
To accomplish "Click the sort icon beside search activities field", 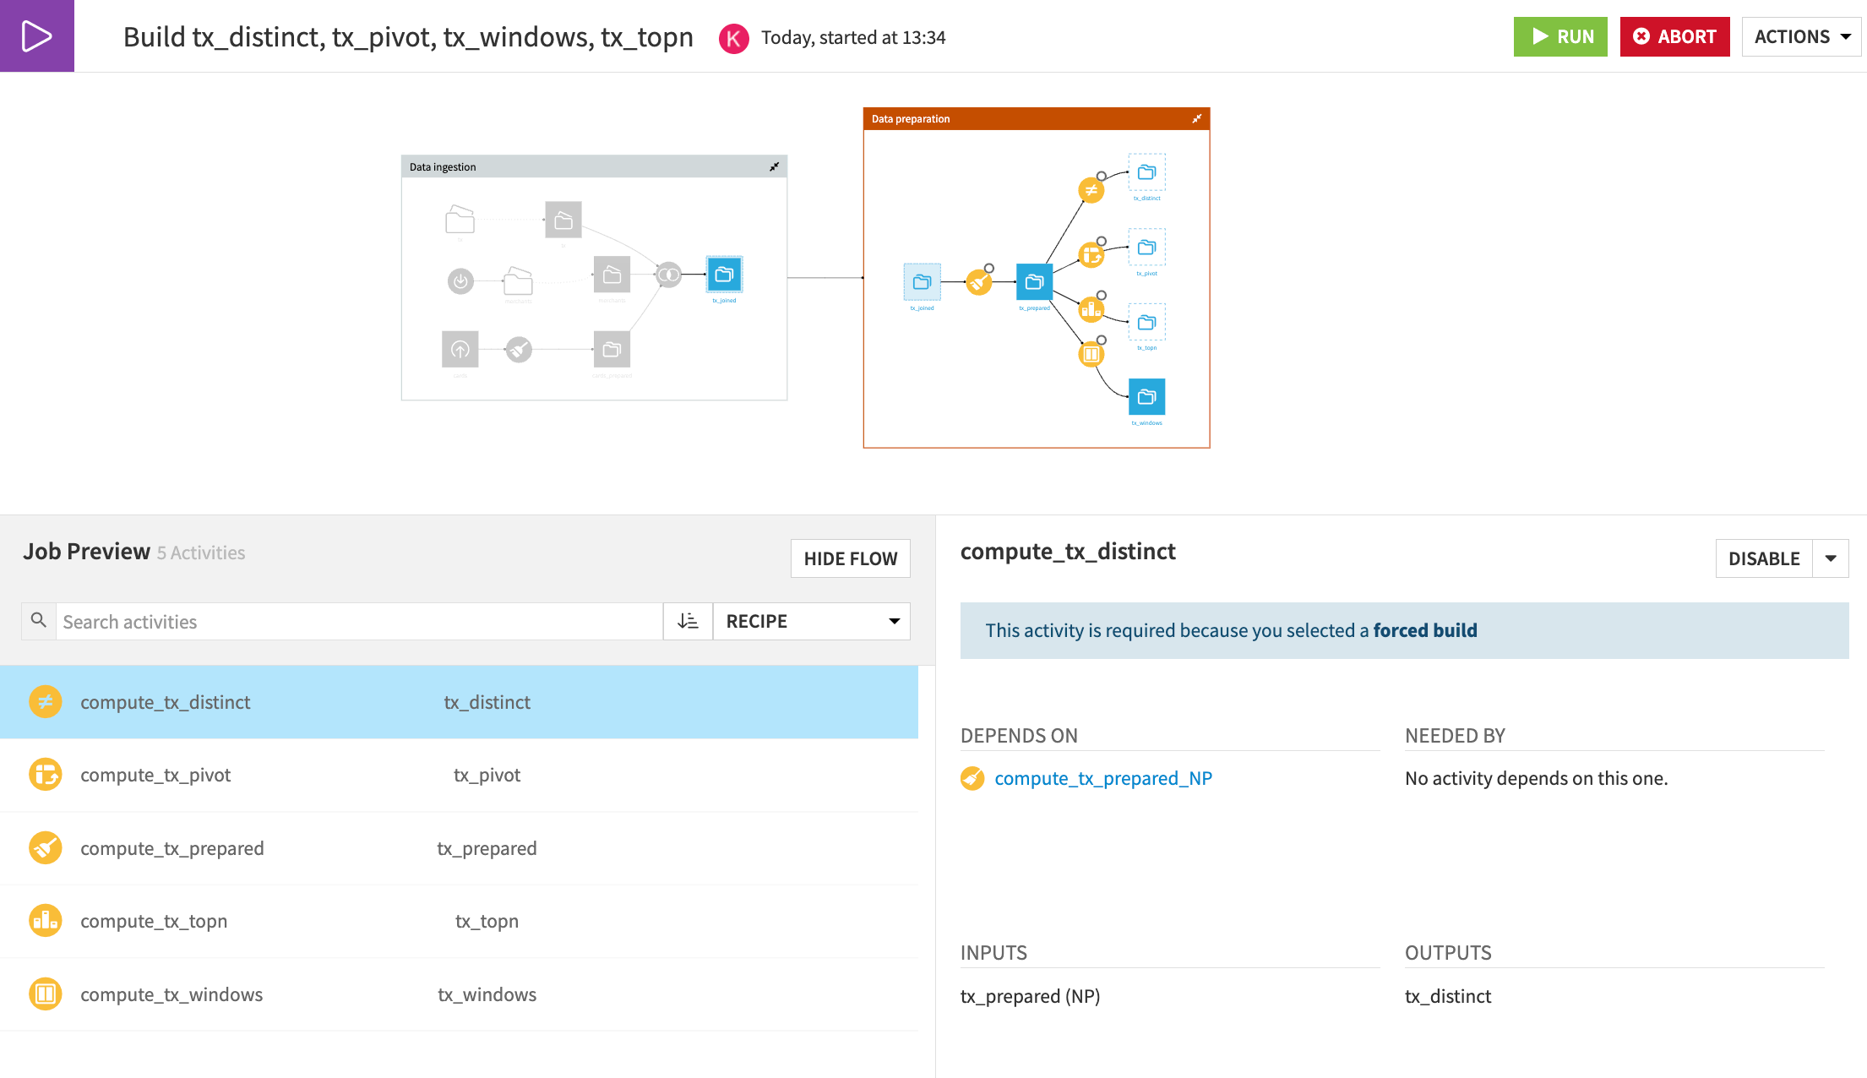I will click(x=688, y=621).
